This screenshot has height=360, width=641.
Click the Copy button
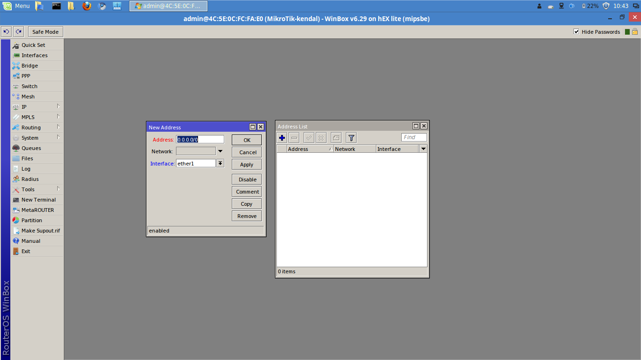tap(247, 204)
